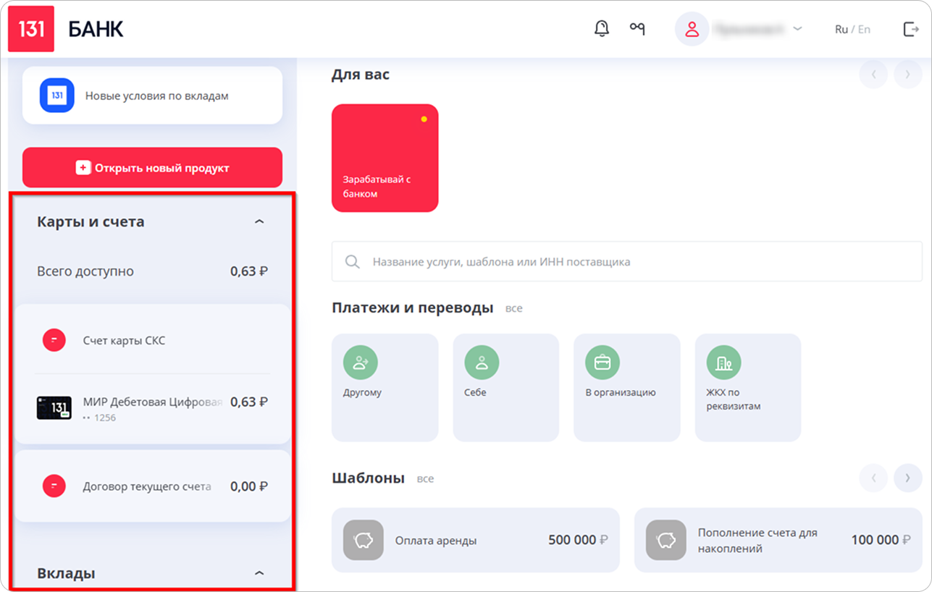Open Договор текущего счета account

pos(152,486)
